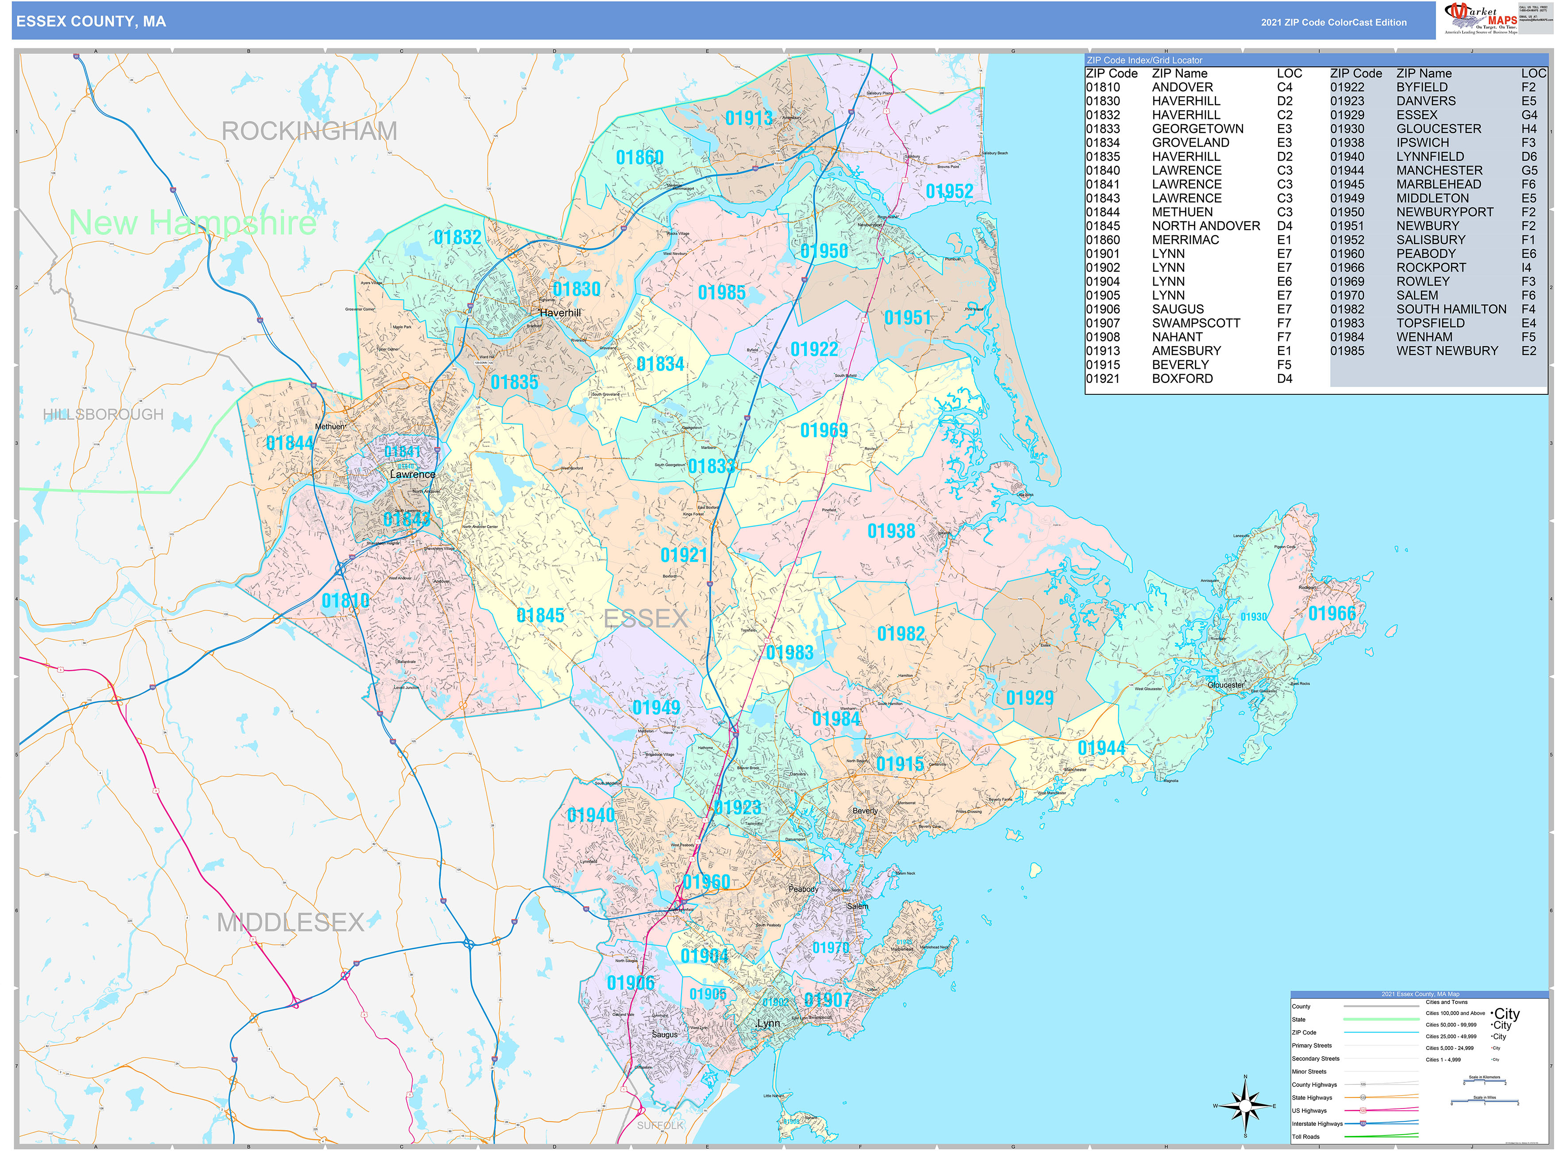The width and height of the screenshot is (1567, 1151).
Task: Click the 01832 ZIP label on the map
Action: tap(458, 238)
